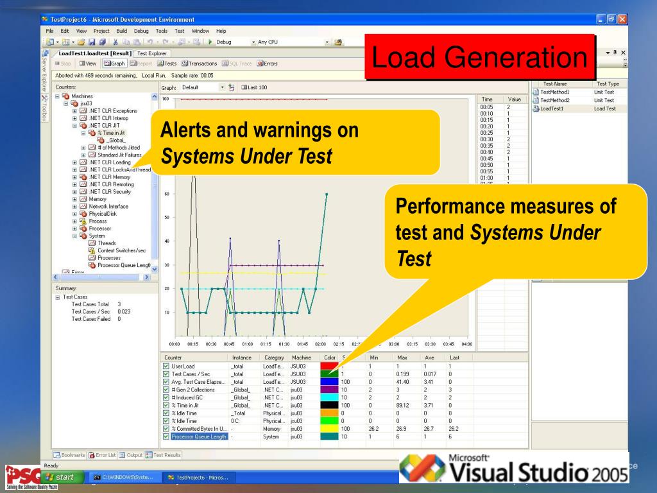The height and width of the screenshot is (493, 657).
Task: Click the Context Switches/sec warning icon
Action: click(x=92, y=250)
